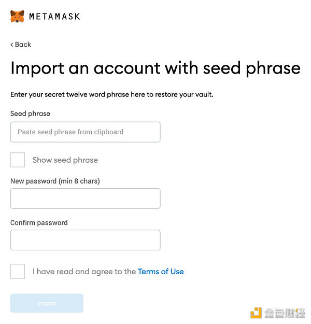Click the 'Back' link text
Image resolution: width=311 pixels, height=324 pixels.
tap(23, 45)
